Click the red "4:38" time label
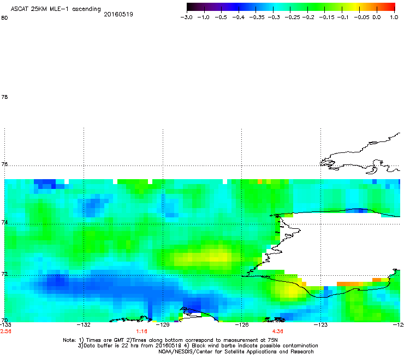Screen dimensions: 404x355 point(278,332)
